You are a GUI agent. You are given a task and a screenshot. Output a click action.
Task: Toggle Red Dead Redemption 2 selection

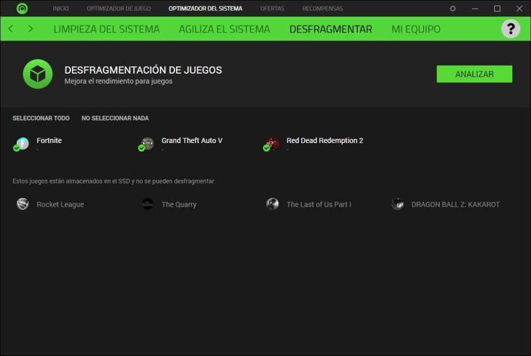point(267,148)
